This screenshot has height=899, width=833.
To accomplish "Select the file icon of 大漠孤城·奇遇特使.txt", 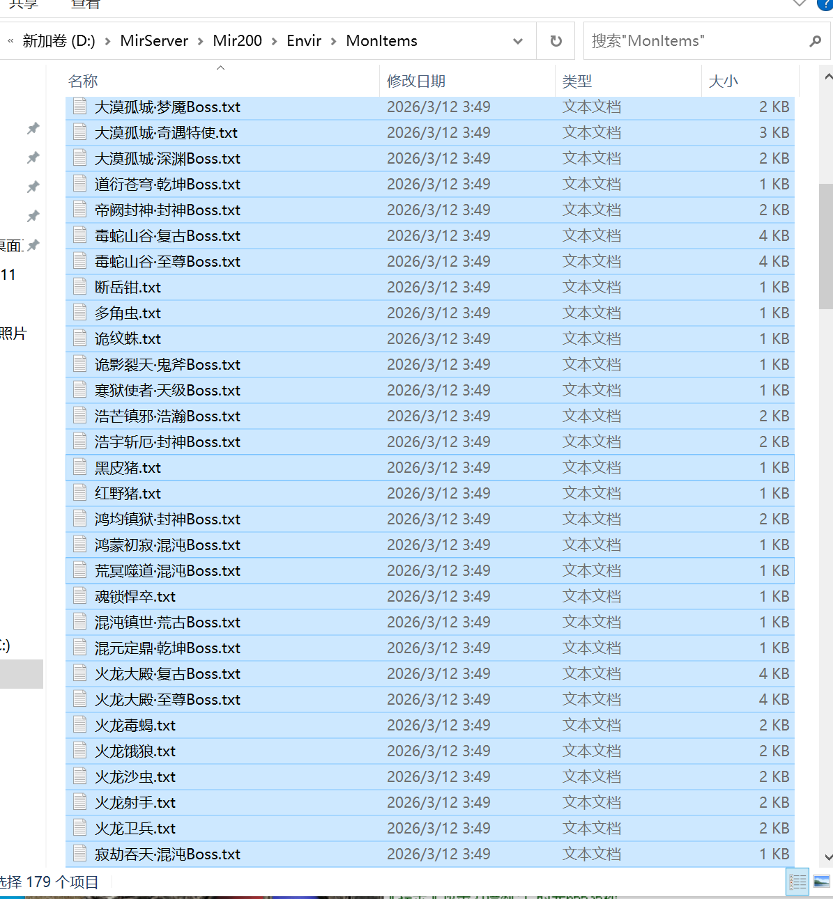I will pos(80,132).
